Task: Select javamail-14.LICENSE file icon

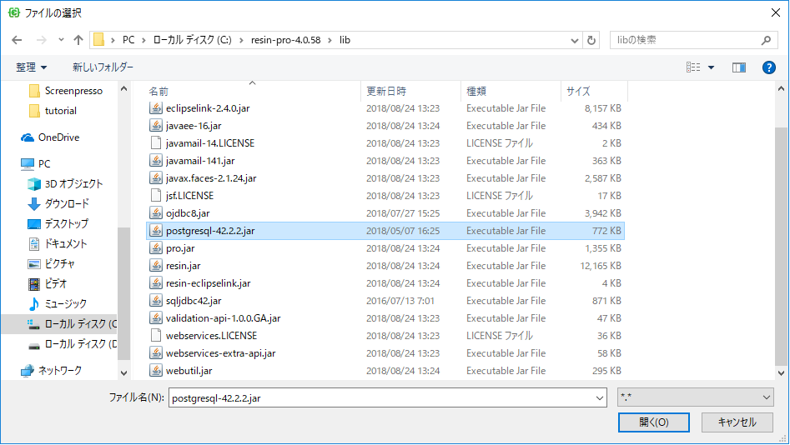Action: coord(156,143)
